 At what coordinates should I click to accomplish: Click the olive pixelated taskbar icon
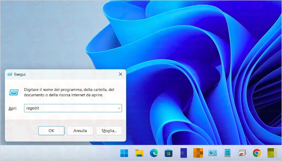click(x=271, y=153)
